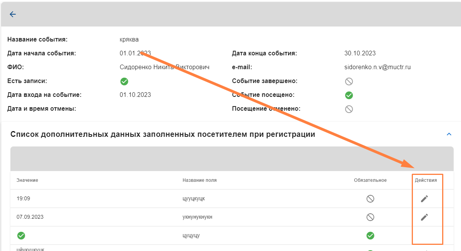Select the 19:09 value cell
Image resolution: width=461 pixels, height=251 pixels.
click(x=23, y=199)
